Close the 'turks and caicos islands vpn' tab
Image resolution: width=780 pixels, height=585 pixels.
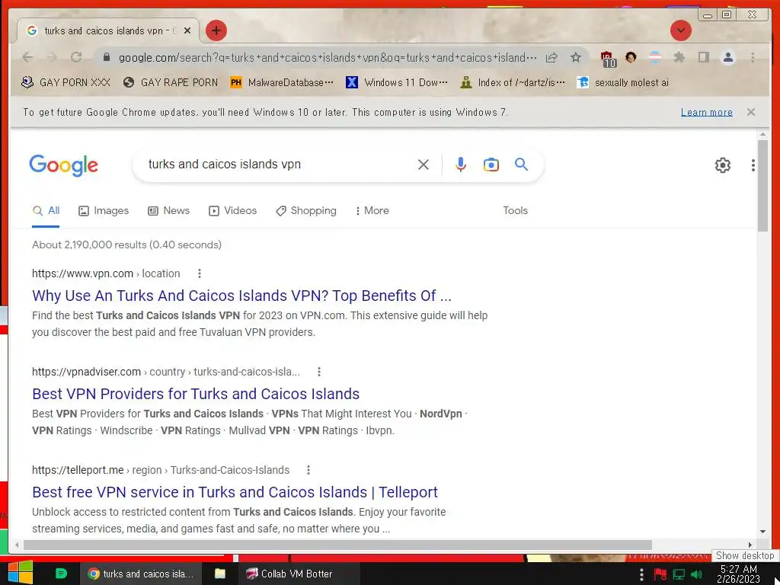pos(187,30)
